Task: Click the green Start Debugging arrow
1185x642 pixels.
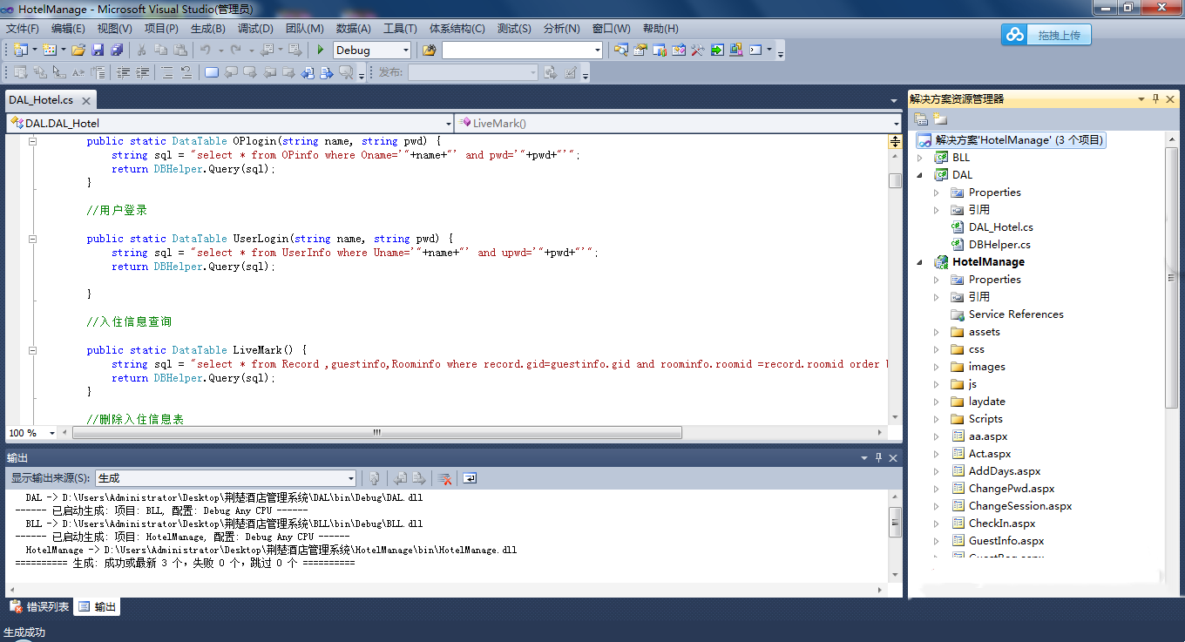Action: 321,51
